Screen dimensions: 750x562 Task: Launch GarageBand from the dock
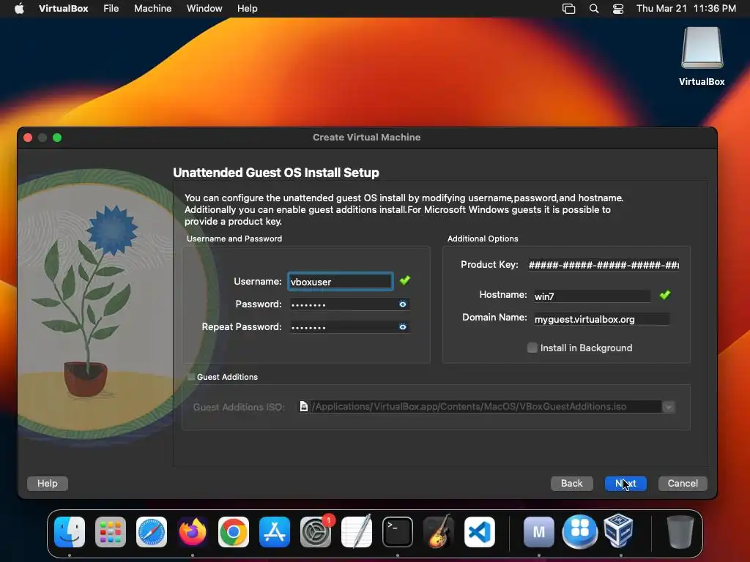click(x=439, y=532)
